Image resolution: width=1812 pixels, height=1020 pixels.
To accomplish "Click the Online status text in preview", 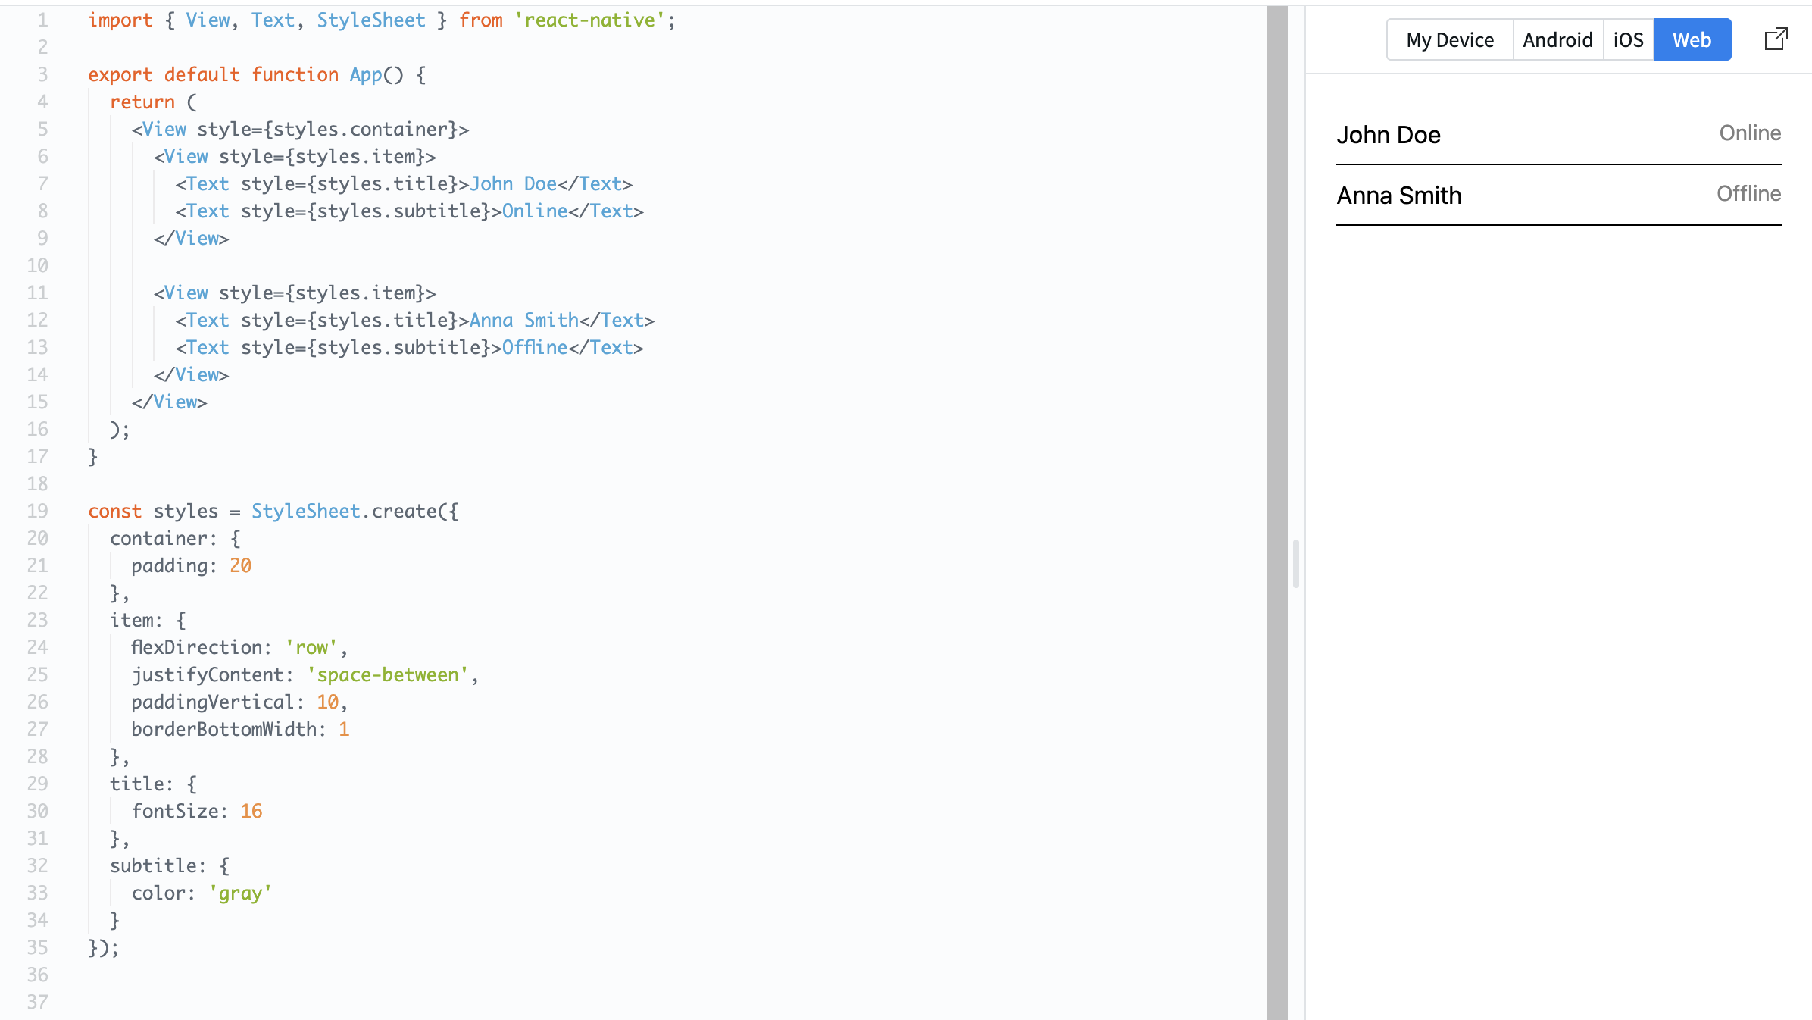I will pos(1749,133).
